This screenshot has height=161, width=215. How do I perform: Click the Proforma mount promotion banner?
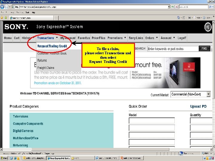[x=115, y=73]
